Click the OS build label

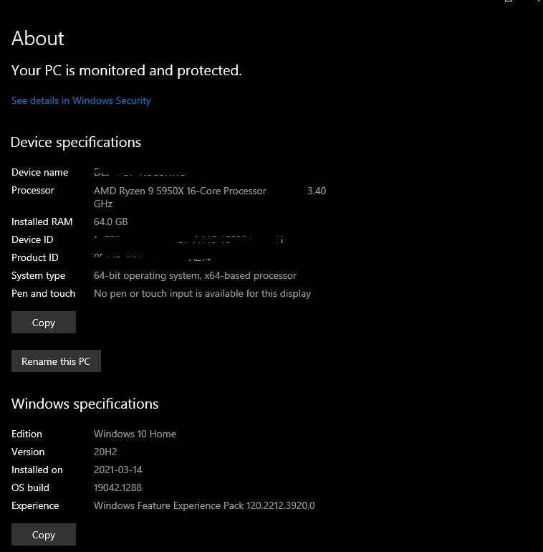pyautogui.click(x=30, y=487)
